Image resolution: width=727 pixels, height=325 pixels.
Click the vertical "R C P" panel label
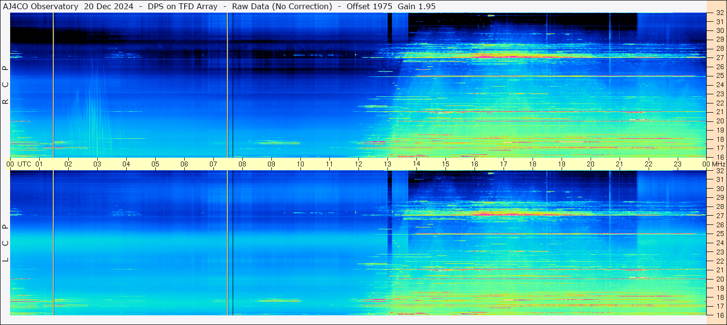pyautogui.click(x=6, y=85)
